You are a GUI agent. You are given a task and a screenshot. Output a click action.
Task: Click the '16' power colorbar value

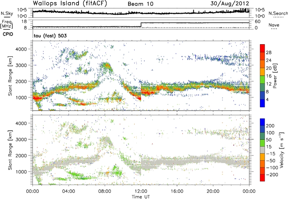(x=269, y=76)
